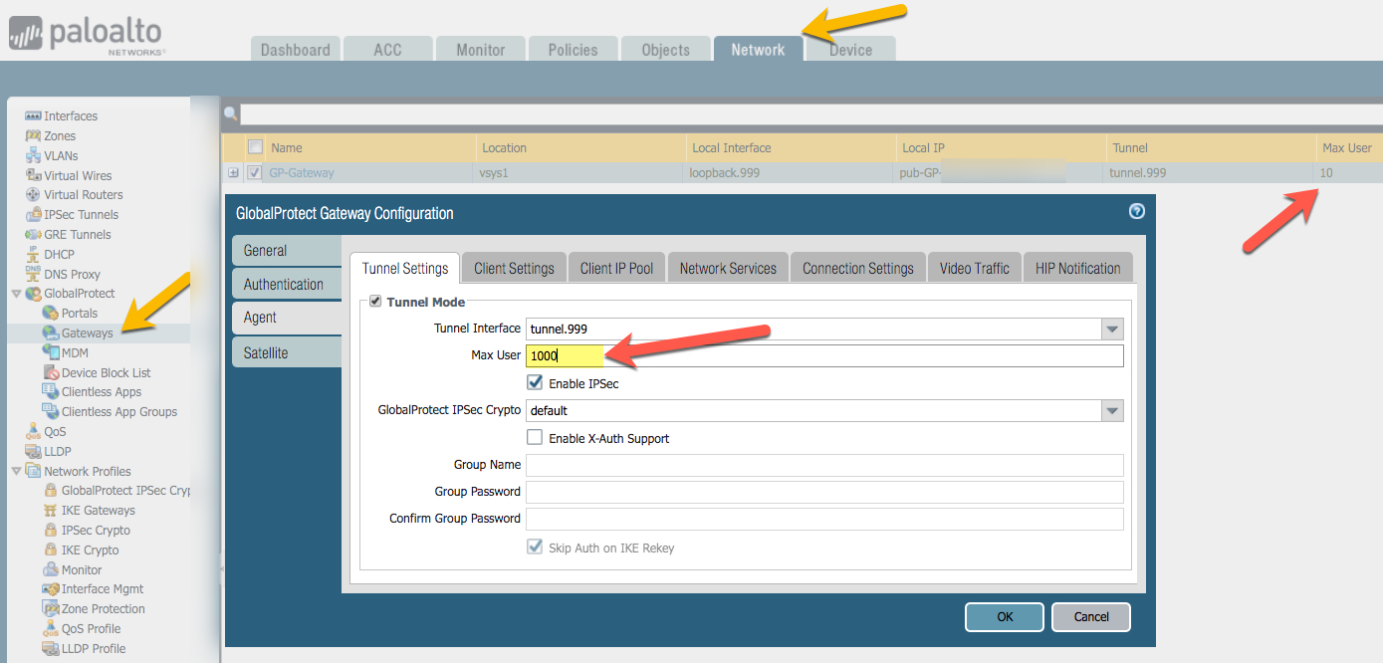The height and width of the screenshot is (663, 1383).
Task: Select the Satellite section tab
Action: tap(287, 352)
